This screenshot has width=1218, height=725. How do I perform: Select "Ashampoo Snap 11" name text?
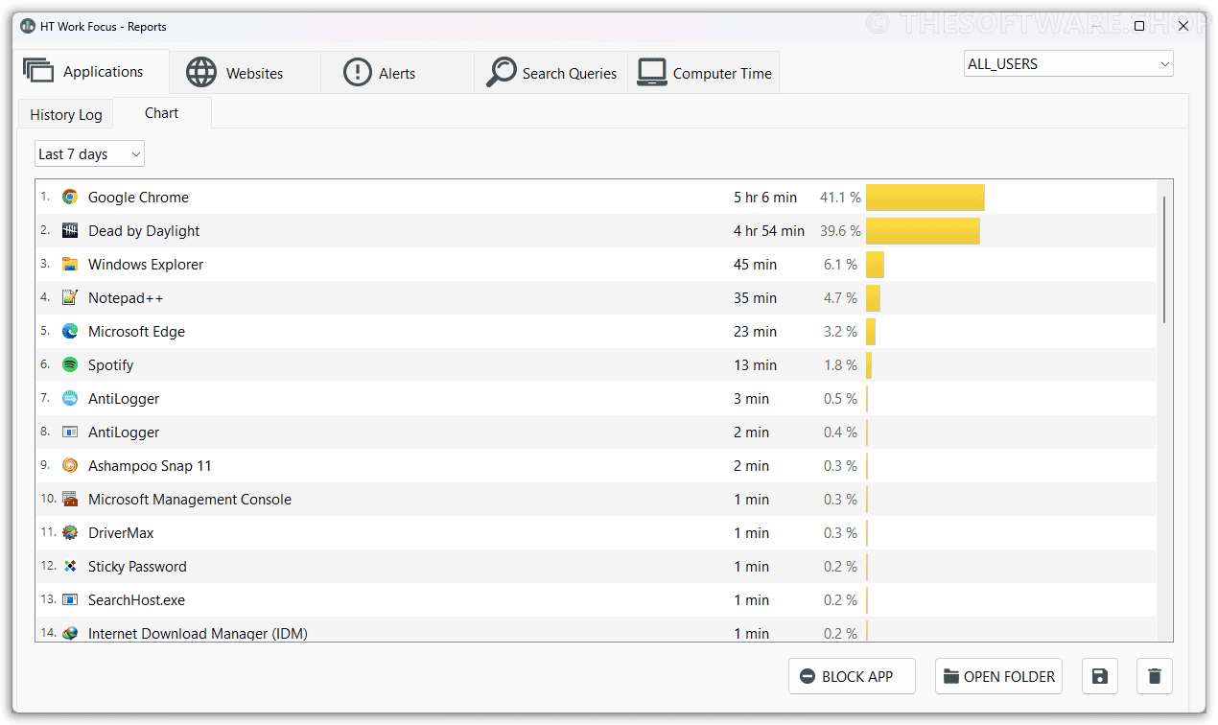pyautogui.click(x=150, y=466)
